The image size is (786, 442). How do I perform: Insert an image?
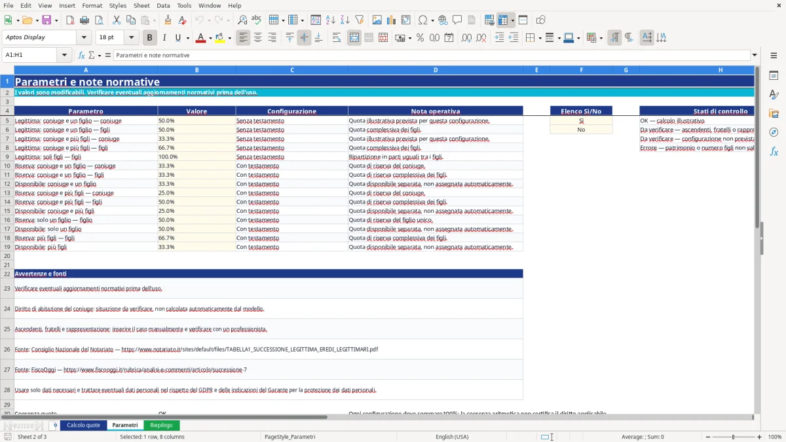tap(377, 20)
